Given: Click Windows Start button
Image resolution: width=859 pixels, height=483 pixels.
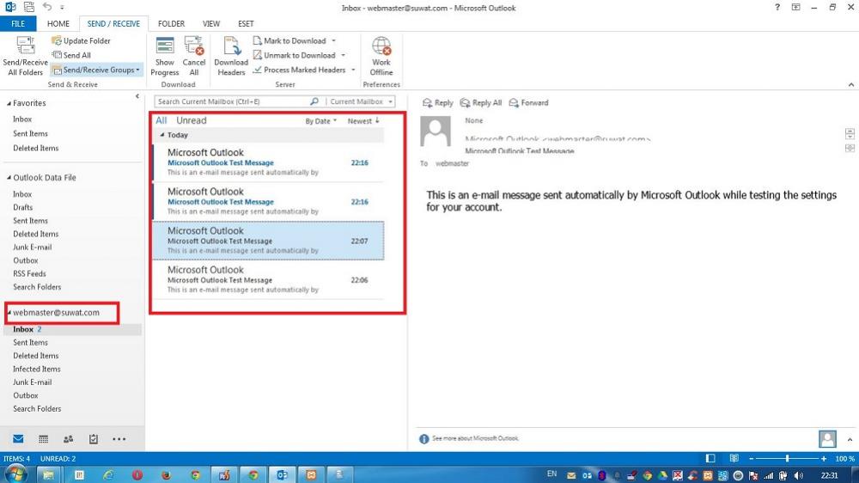Looking at the screenshot, I should pos(15,474).
